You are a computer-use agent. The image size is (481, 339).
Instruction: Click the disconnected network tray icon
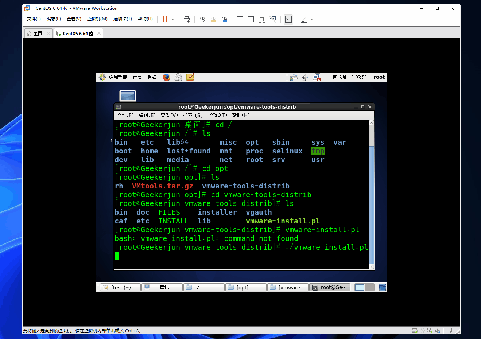[317, 77]
